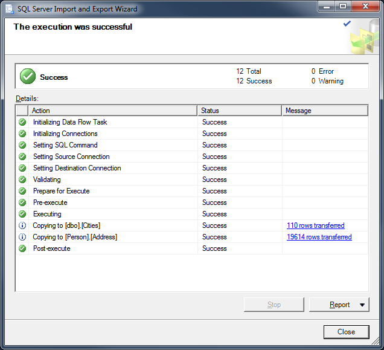Click the disabled Stop button
This screenshot has height=350, width=384.
[274, 305]
